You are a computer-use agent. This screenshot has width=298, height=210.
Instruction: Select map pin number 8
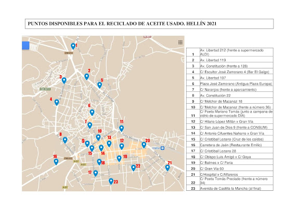(65, 140)
